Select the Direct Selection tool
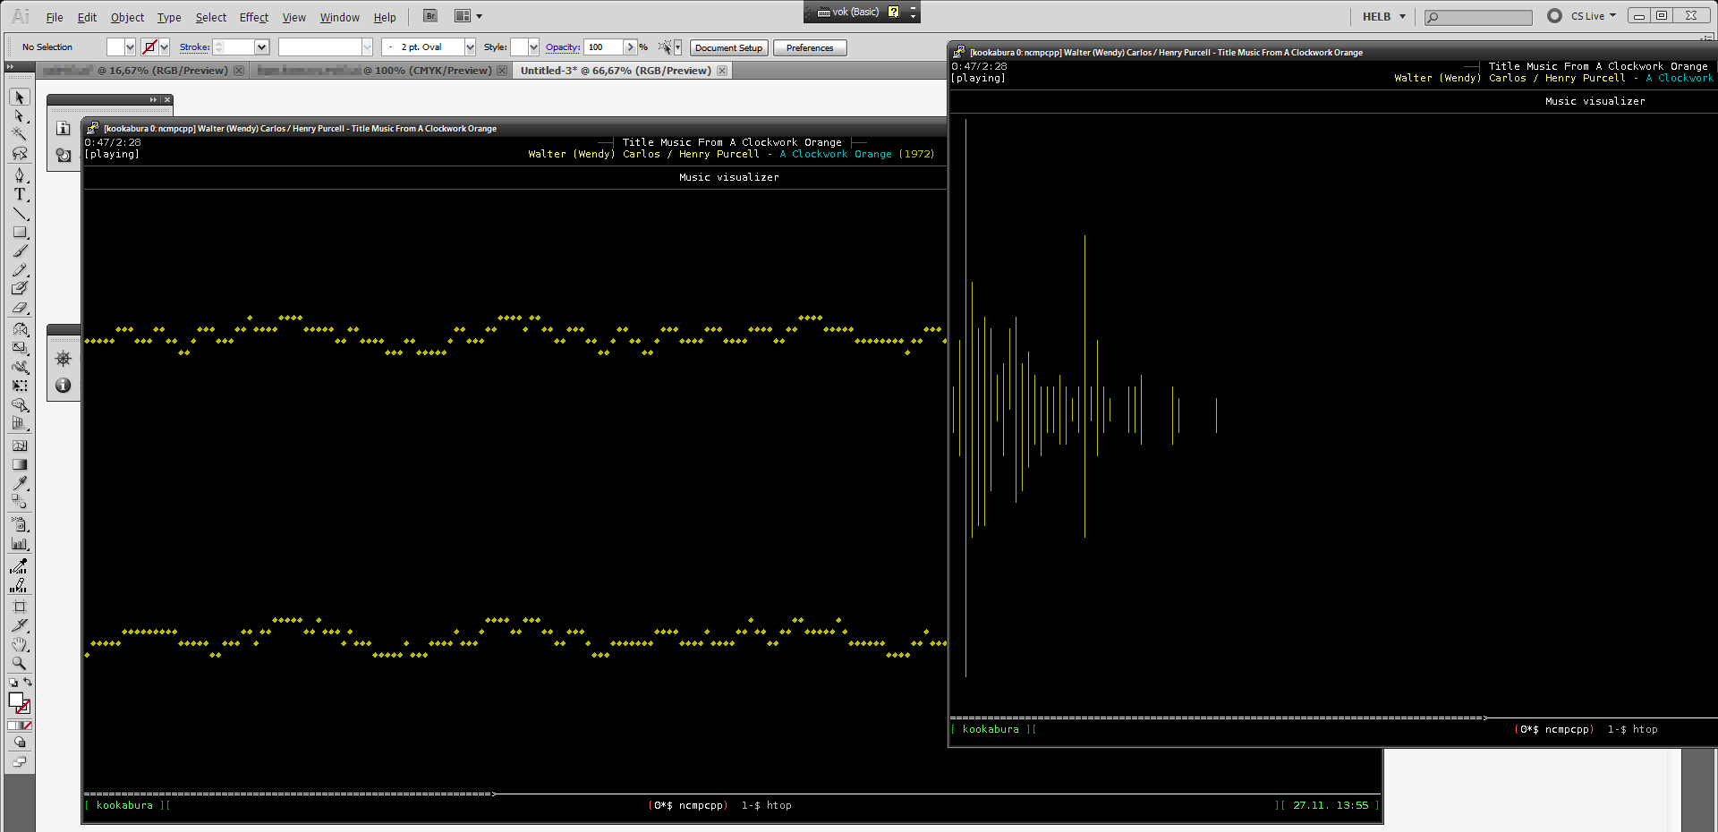 tap(20, 115)
